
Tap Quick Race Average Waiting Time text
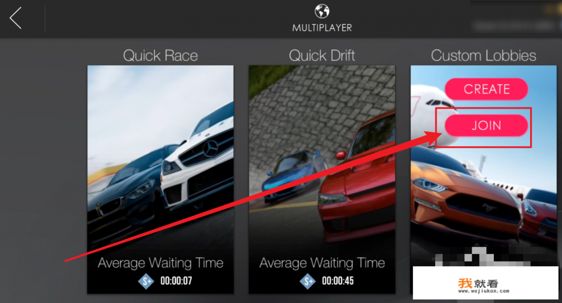pos(161,263)
